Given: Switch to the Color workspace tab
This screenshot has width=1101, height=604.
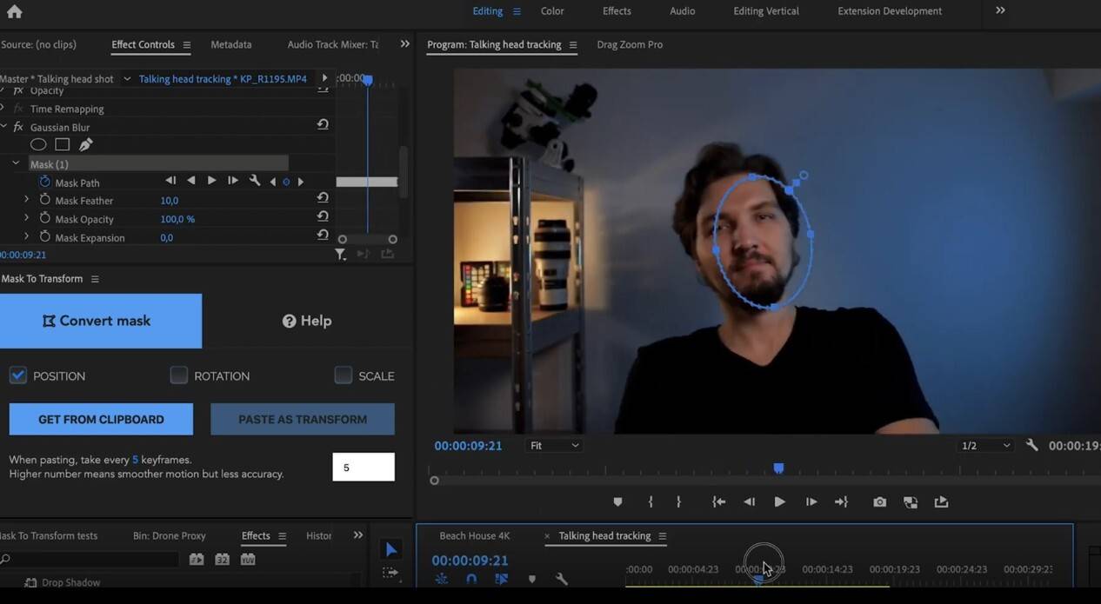Looking at the screenshot, I should 552,11.
